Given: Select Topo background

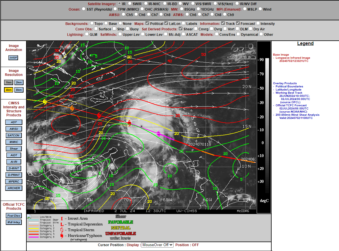Looking at the screenshot, I should (x=92, y=23).
